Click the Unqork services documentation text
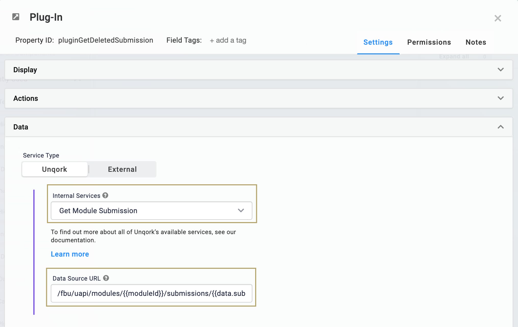Image resolution: width=518 pixels, height=327 pixels. 143,236
